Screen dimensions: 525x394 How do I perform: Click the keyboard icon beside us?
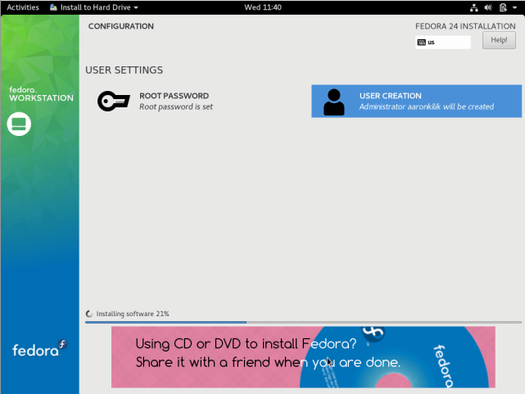pyautogui.click(x=422, y=42)
